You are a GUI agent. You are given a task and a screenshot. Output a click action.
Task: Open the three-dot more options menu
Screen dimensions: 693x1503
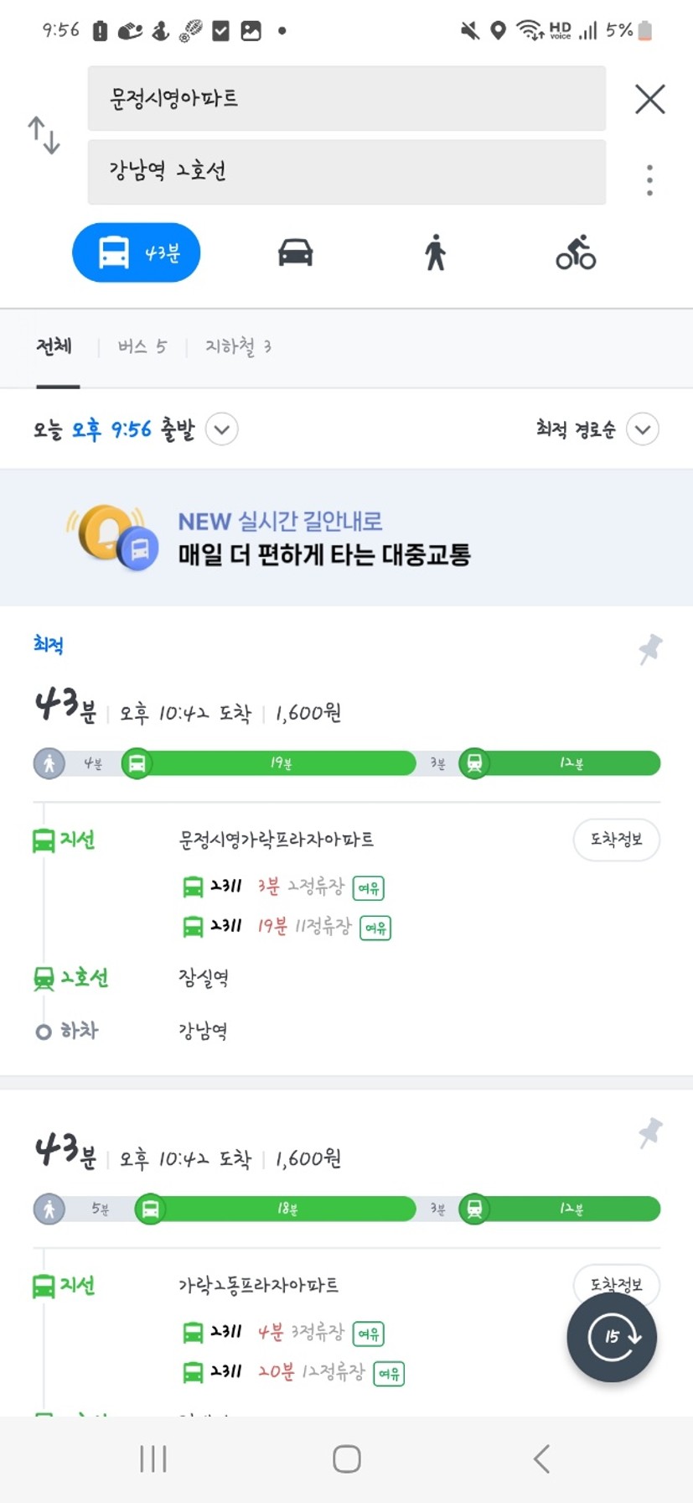click(x=649, y=180)
